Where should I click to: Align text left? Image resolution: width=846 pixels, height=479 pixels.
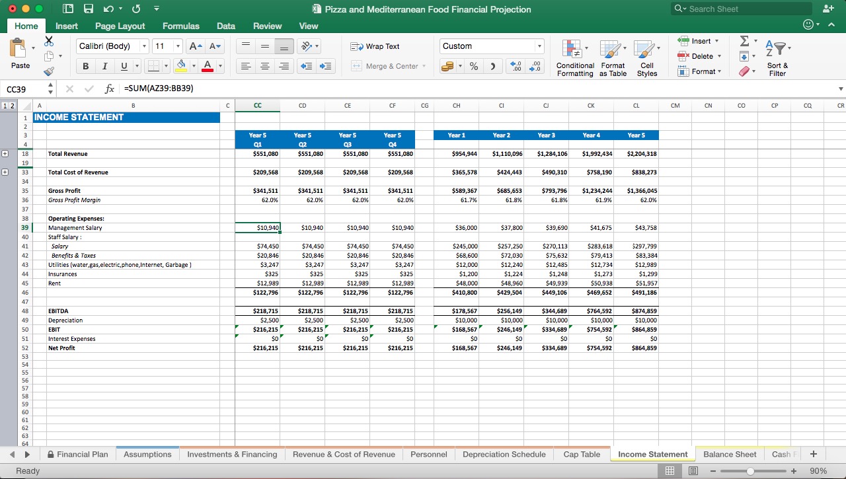(x=245, y=66)
